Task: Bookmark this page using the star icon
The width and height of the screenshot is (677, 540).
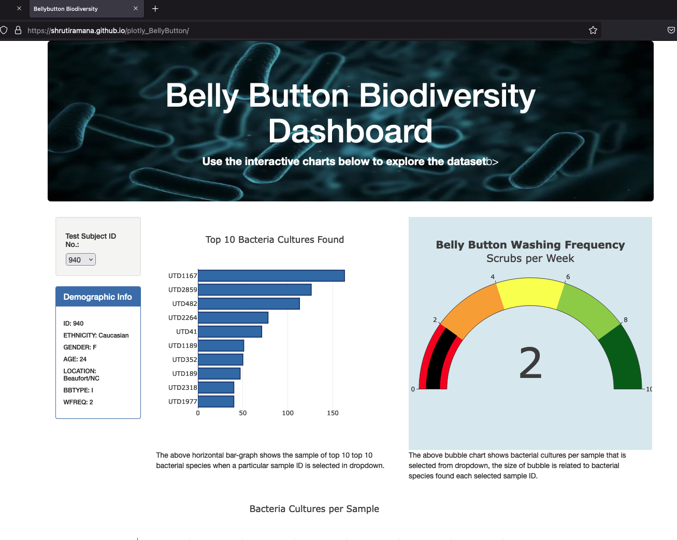Action: tap(593, 30)
